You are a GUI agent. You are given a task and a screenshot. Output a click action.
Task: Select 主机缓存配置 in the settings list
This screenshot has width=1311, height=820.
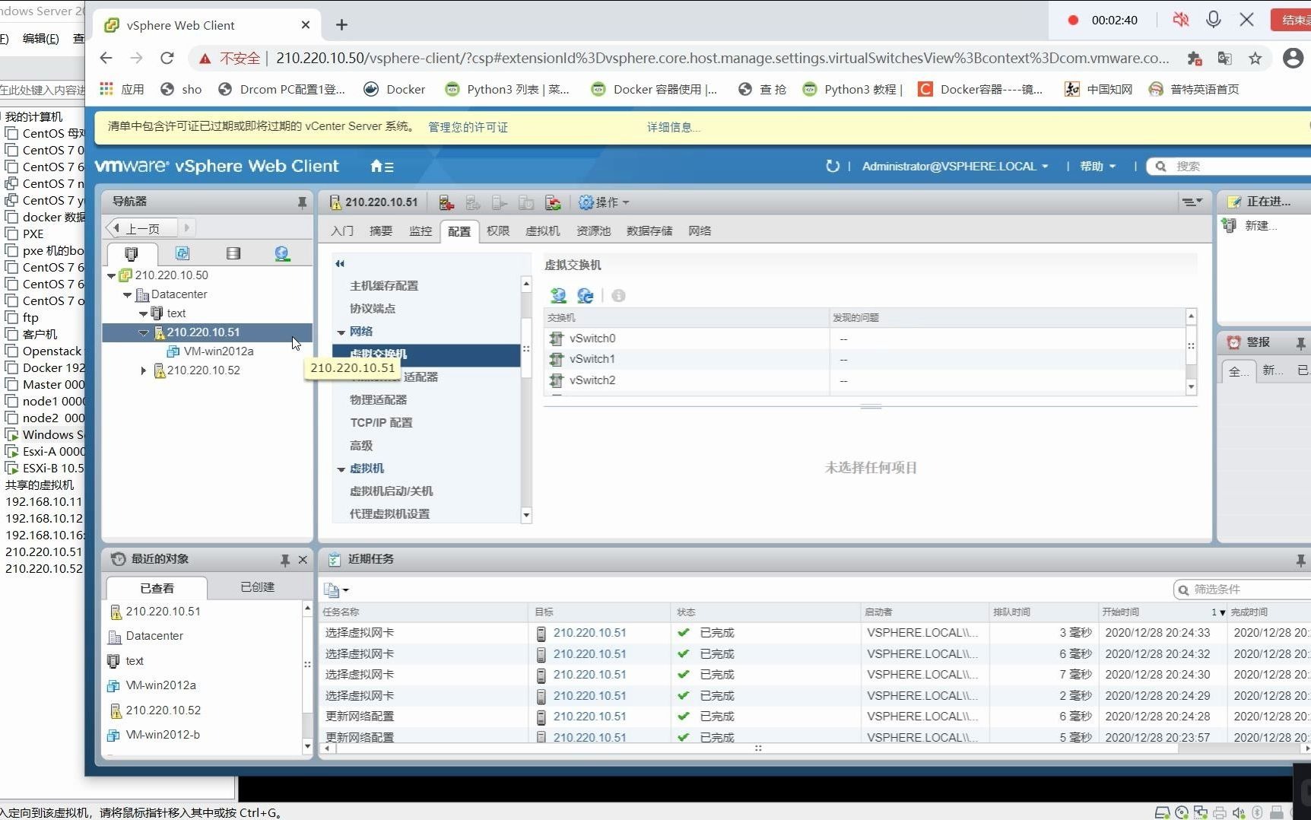pyautogui.click(x=384, y=285)
